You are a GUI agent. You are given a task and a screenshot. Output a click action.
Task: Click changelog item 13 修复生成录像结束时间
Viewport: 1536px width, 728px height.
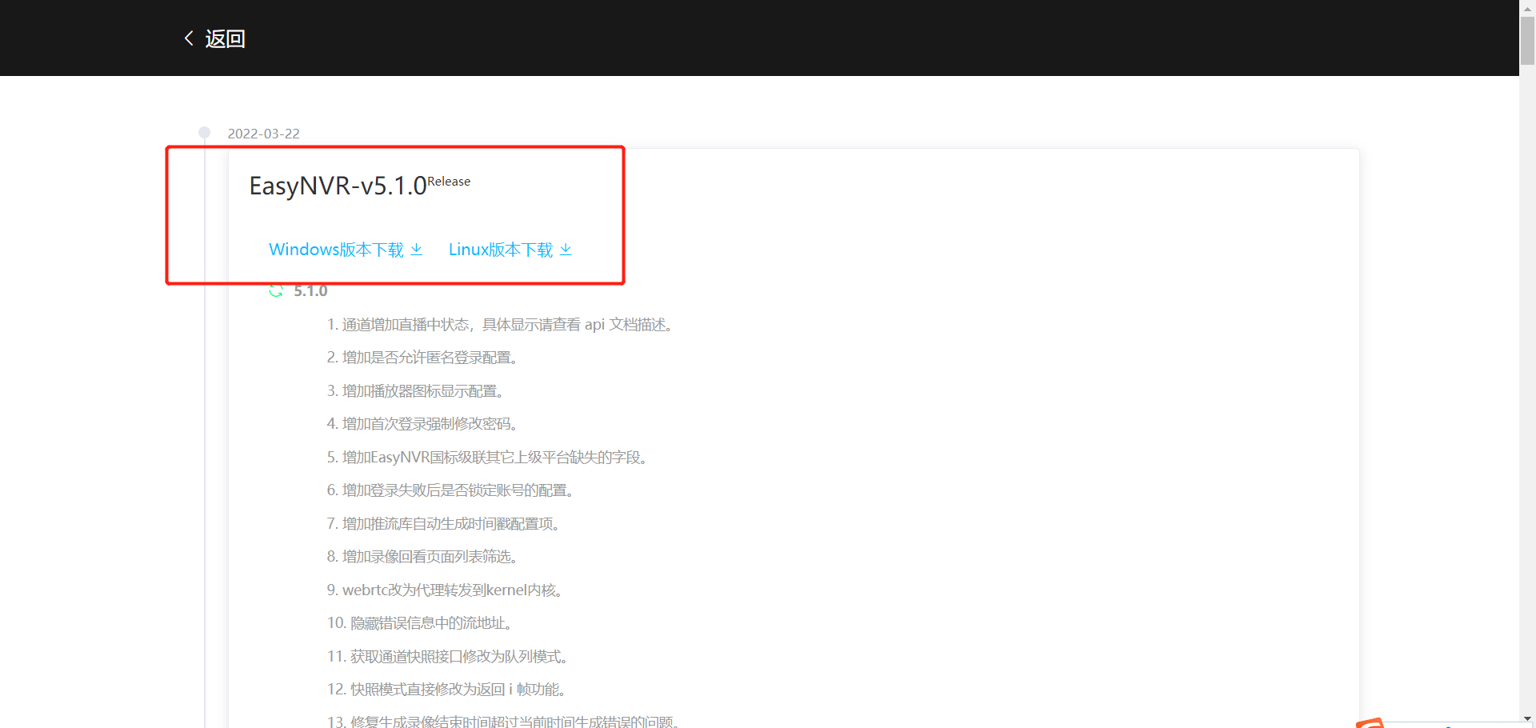[506, 722]
